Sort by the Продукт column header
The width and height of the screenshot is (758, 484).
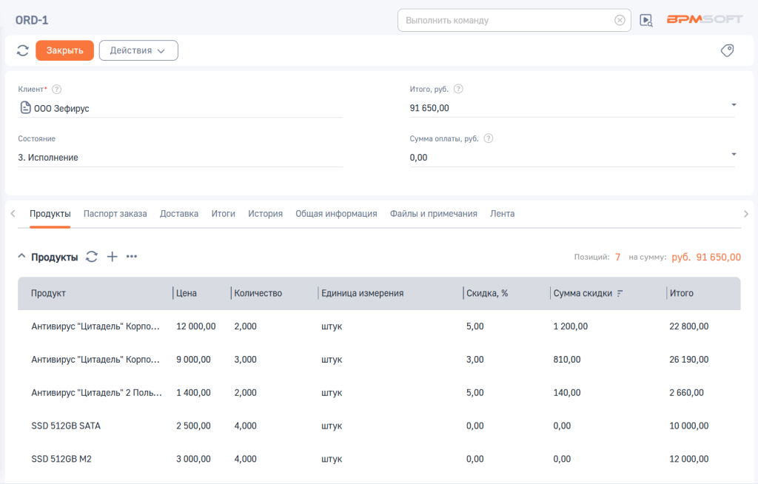coord(48,293)
